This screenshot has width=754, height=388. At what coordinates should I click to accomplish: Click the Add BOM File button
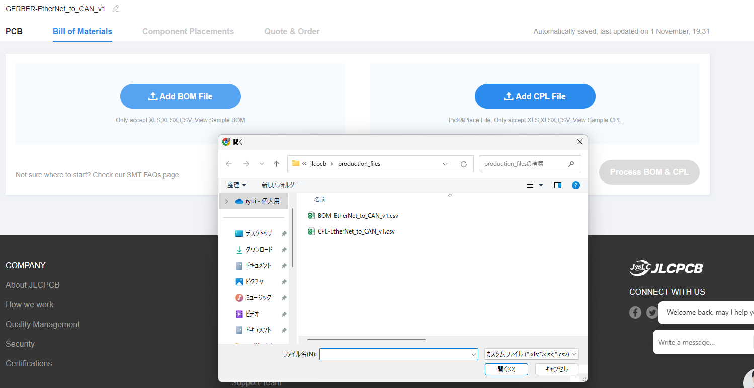point(181,96)
